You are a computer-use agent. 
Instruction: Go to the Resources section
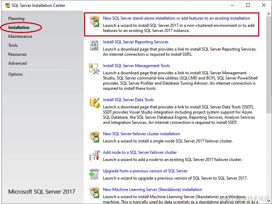pyautogui.click(x=17, y=54)
